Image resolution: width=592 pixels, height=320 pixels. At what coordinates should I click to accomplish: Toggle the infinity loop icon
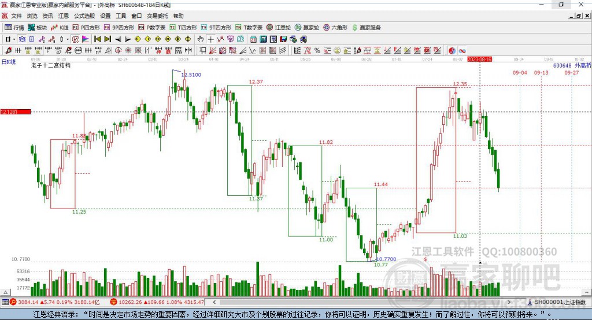click(462, 51)
